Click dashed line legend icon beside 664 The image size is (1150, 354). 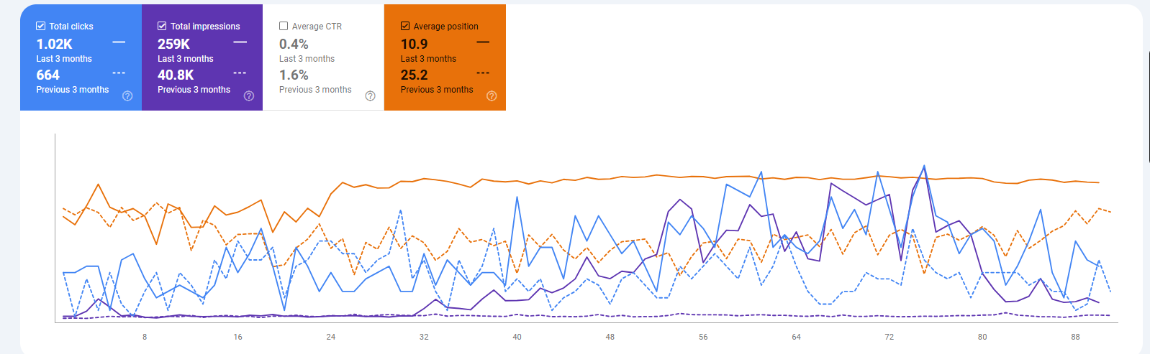click(x=119, y=73)
